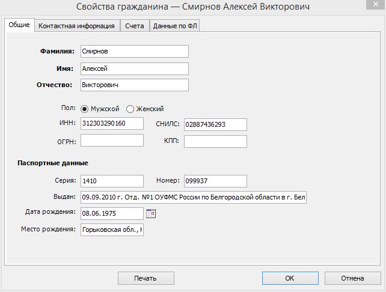This screenshot has width=386, height=292.
Task: Go to the Данные по ФЛ tab
Action: pyautogui.click(x=174, y=26)
